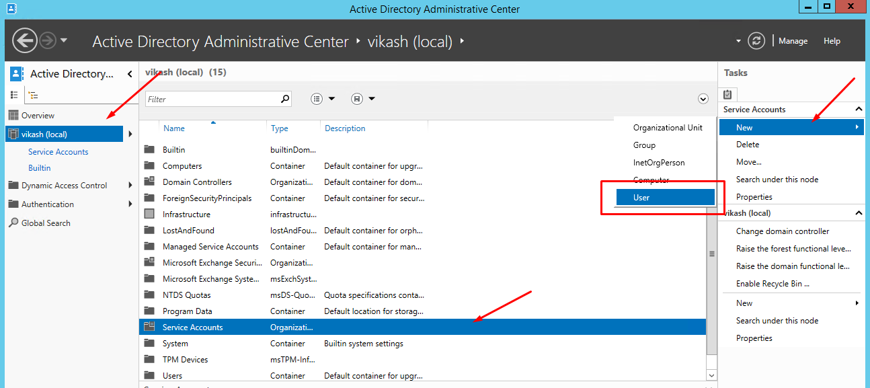Image resolution: width=870 pixels, height=388 pixels.
Task: Click the OU icon beside Domain Controllers
Action: [149, 182]
